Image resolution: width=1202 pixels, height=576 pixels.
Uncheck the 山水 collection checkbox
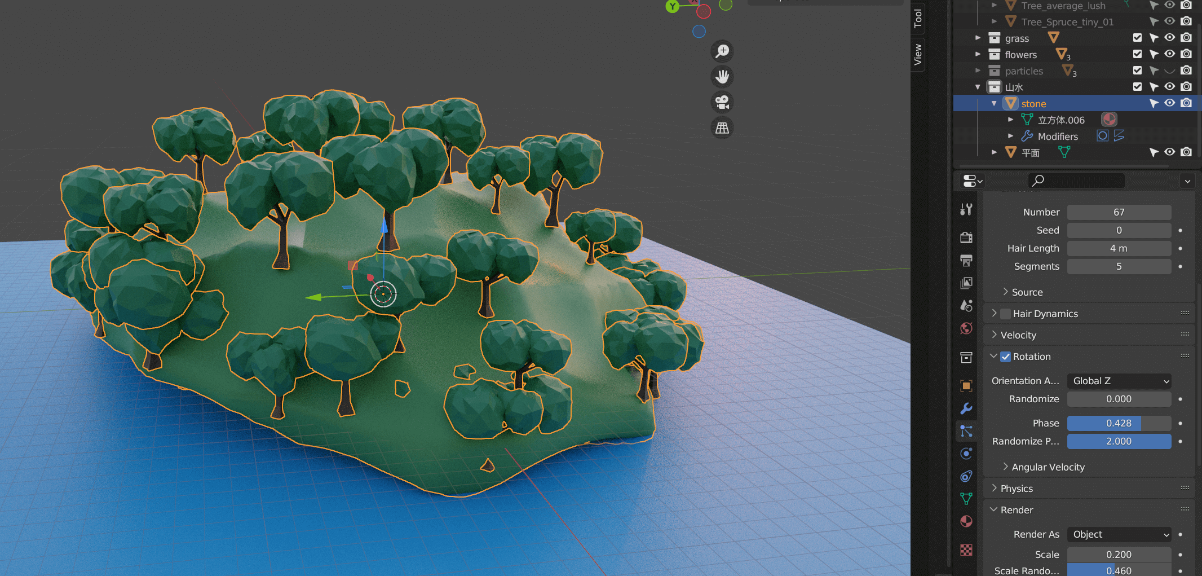pos(1137,87)
